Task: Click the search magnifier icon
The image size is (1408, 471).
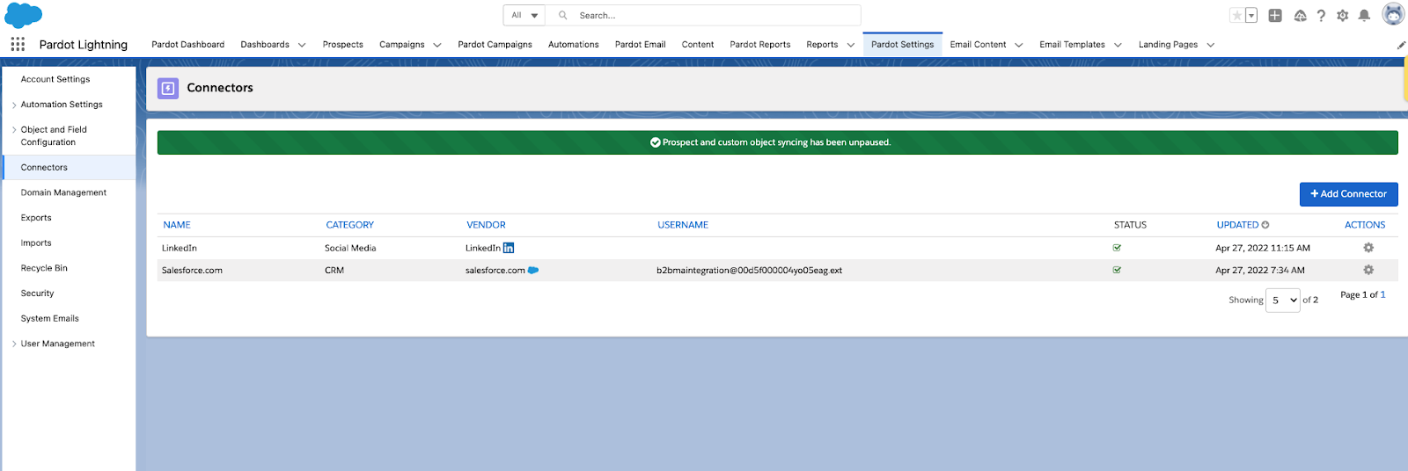Action: click(563, 15)
